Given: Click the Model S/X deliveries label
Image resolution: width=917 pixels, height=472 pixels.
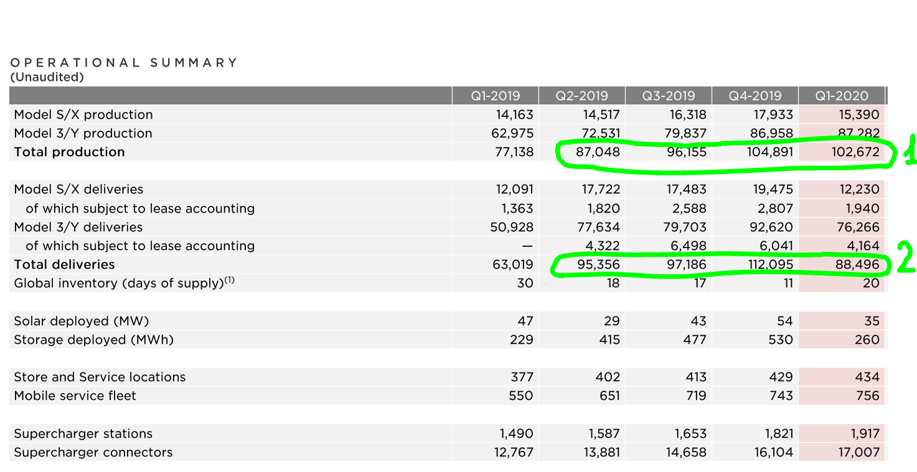Looking at the screenshot, I should pos(78,189).
